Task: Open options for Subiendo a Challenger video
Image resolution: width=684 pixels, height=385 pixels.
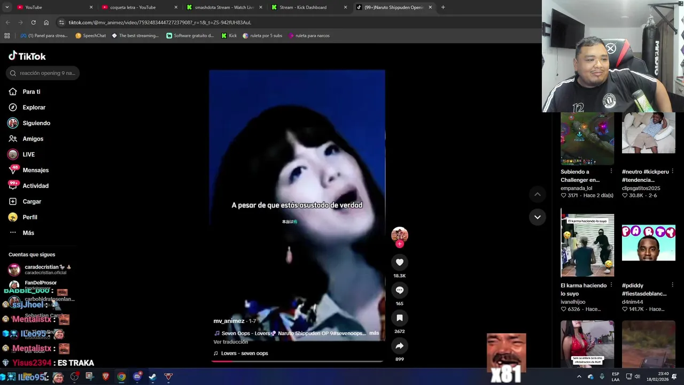Action: click(x=611, y=172)
